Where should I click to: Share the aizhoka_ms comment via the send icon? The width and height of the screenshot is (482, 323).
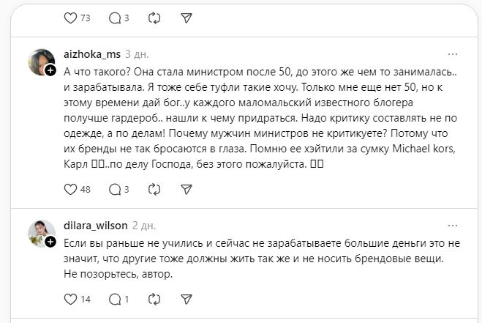[187, 190]
